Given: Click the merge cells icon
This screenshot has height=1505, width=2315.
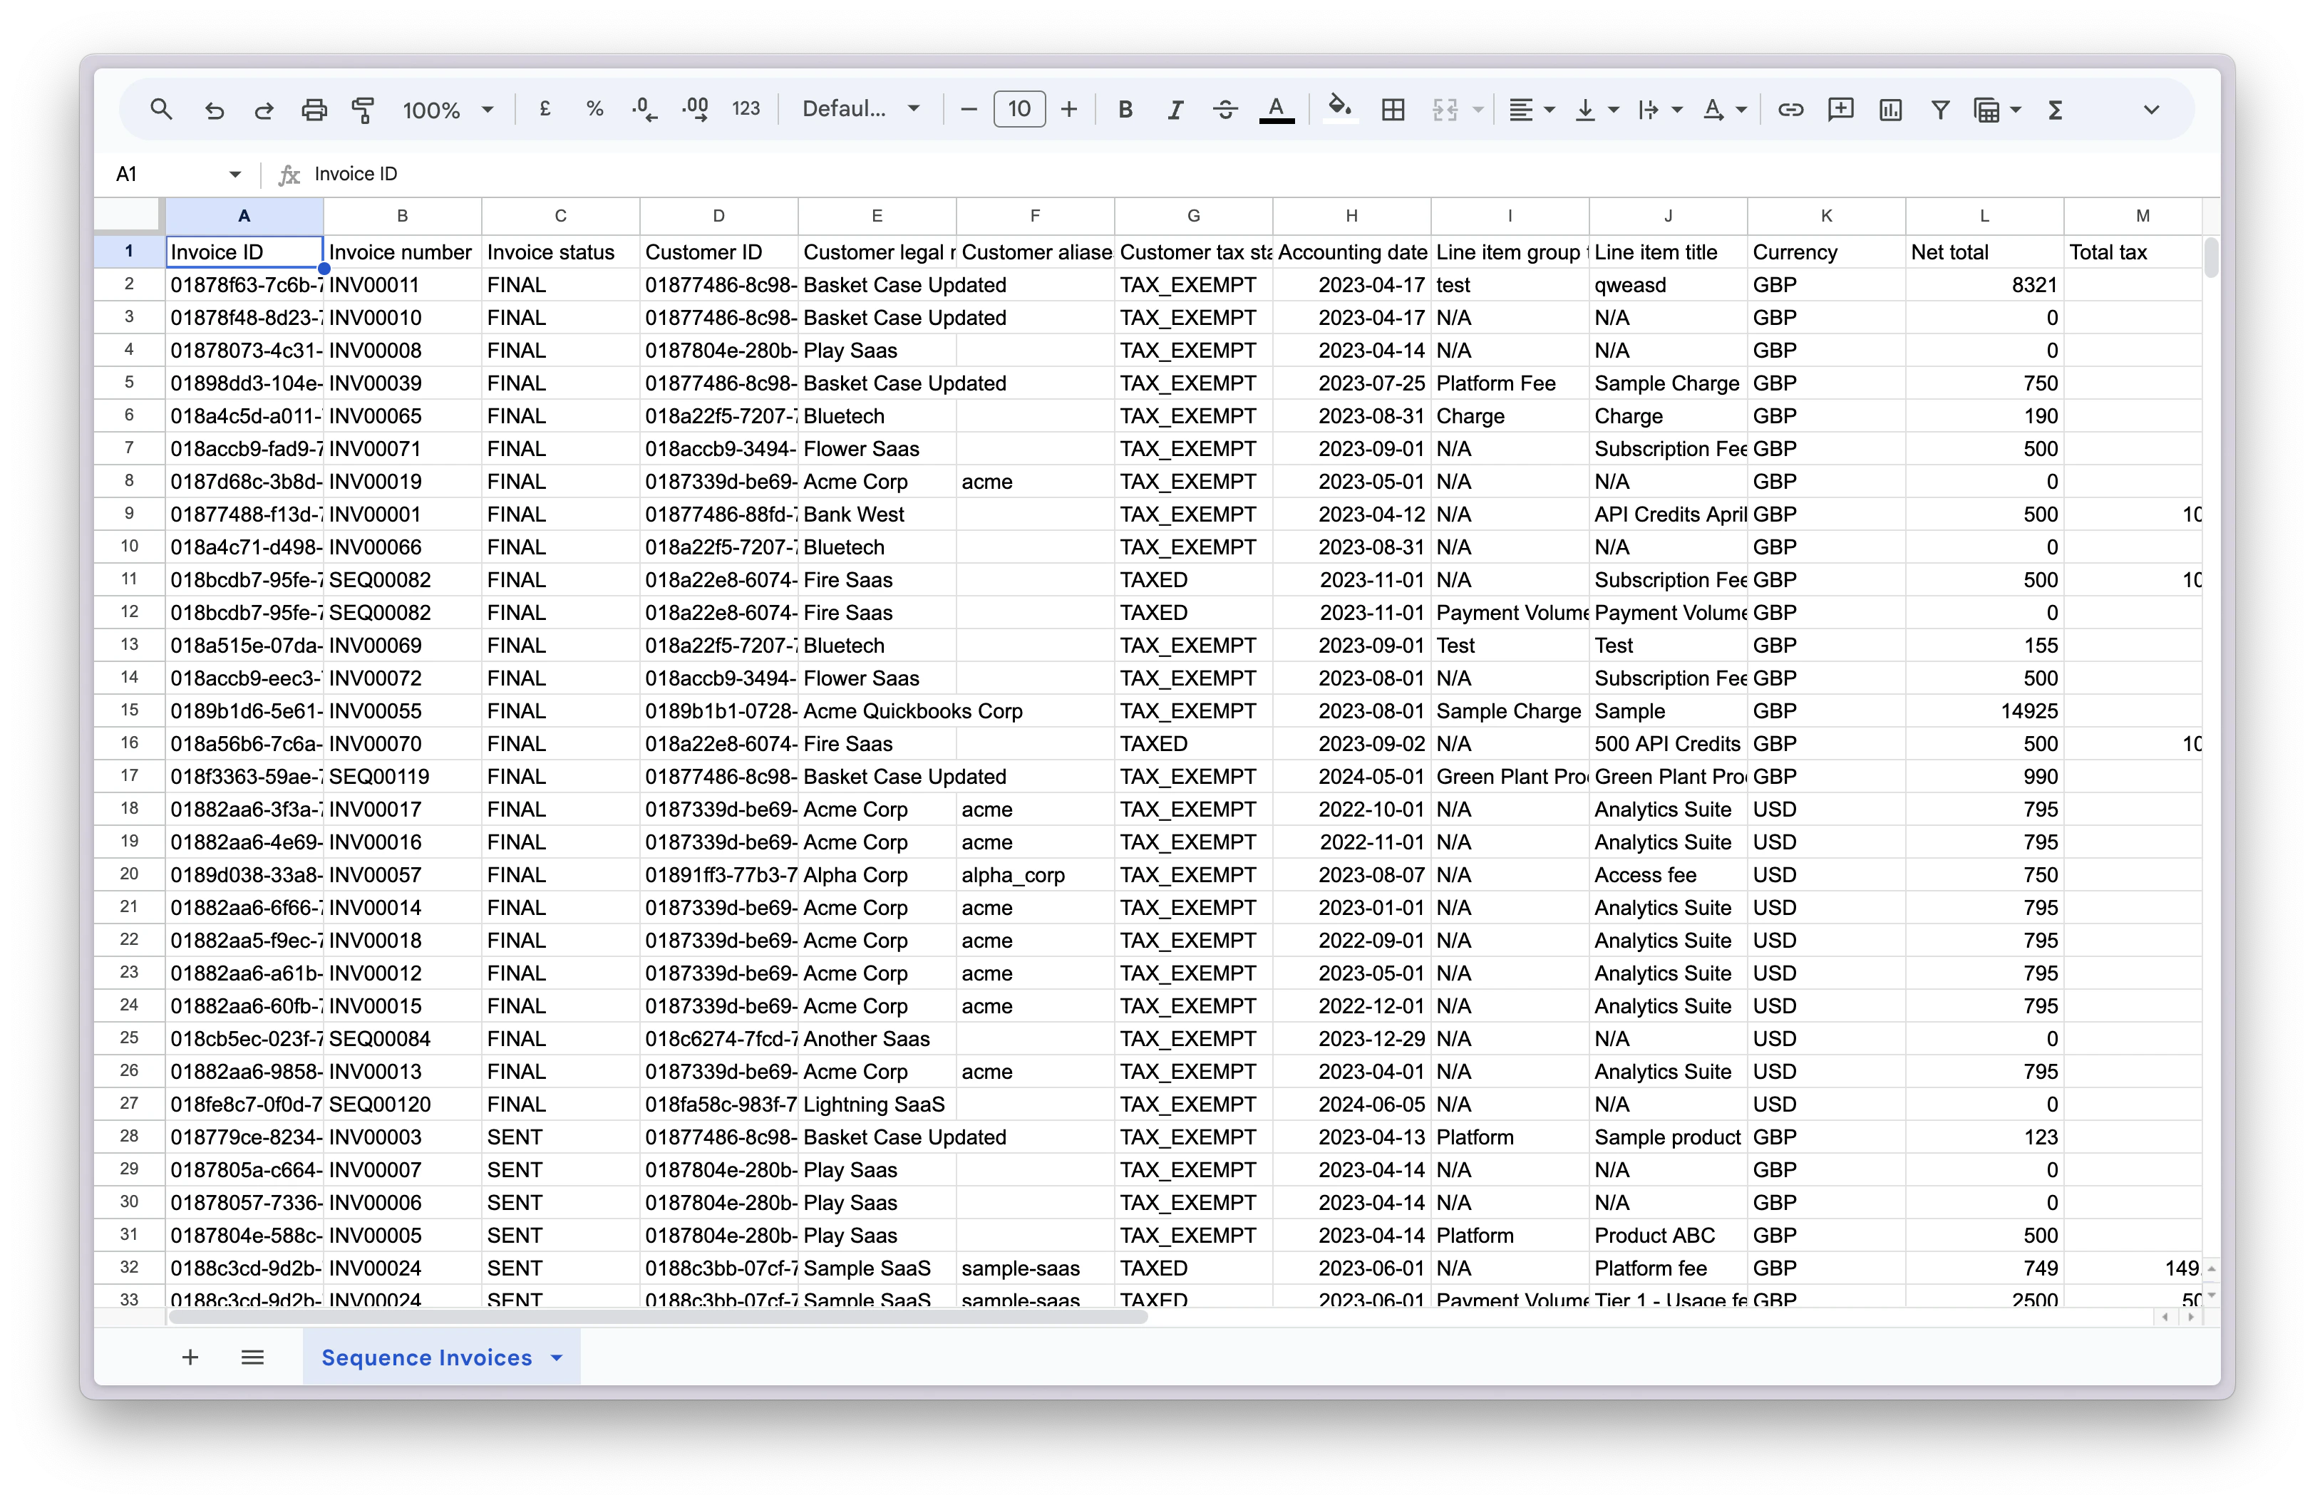Looking at the screenshot, I should tap(1445, 110).
